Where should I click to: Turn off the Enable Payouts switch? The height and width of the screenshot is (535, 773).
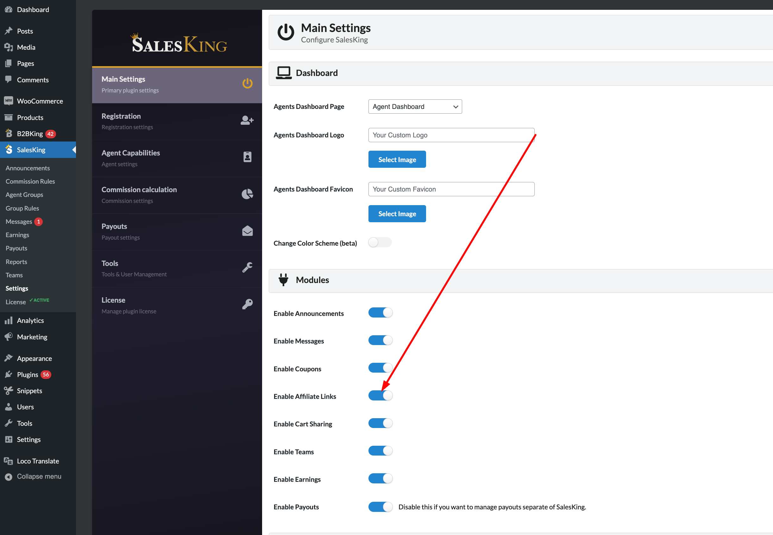380,507
